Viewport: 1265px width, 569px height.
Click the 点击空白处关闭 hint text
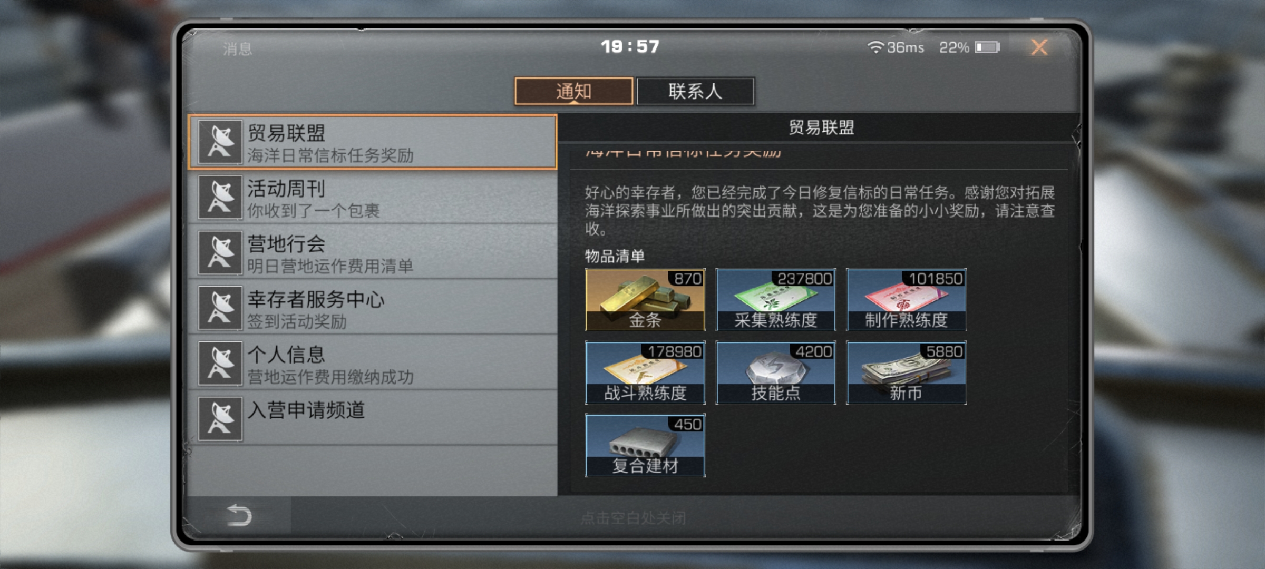[x=633, y=518]
